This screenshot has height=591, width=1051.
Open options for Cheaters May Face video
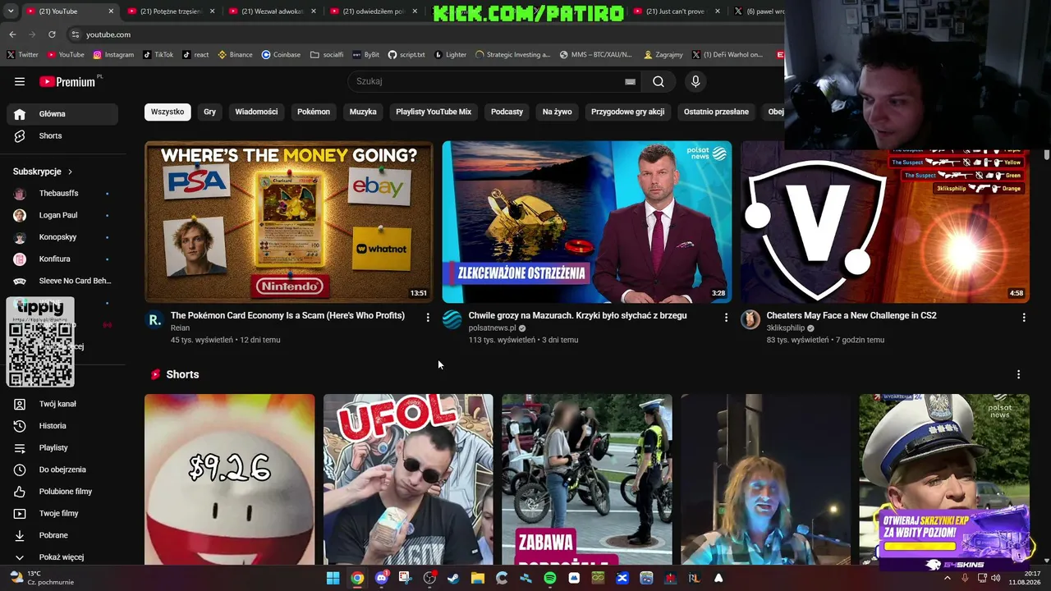1024,317
